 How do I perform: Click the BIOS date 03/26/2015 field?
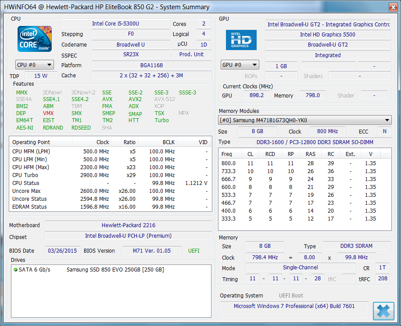click(62, 251)
